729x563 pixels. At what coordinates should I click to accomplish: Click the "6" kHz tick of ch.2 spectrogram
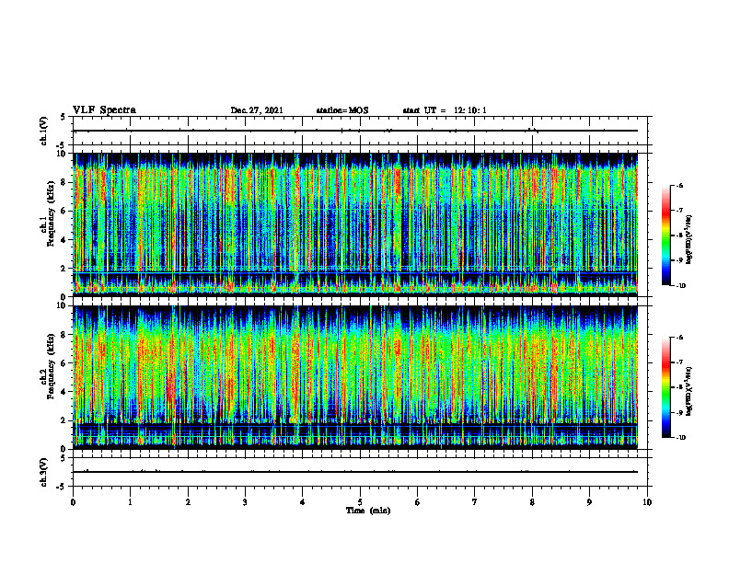64,363
